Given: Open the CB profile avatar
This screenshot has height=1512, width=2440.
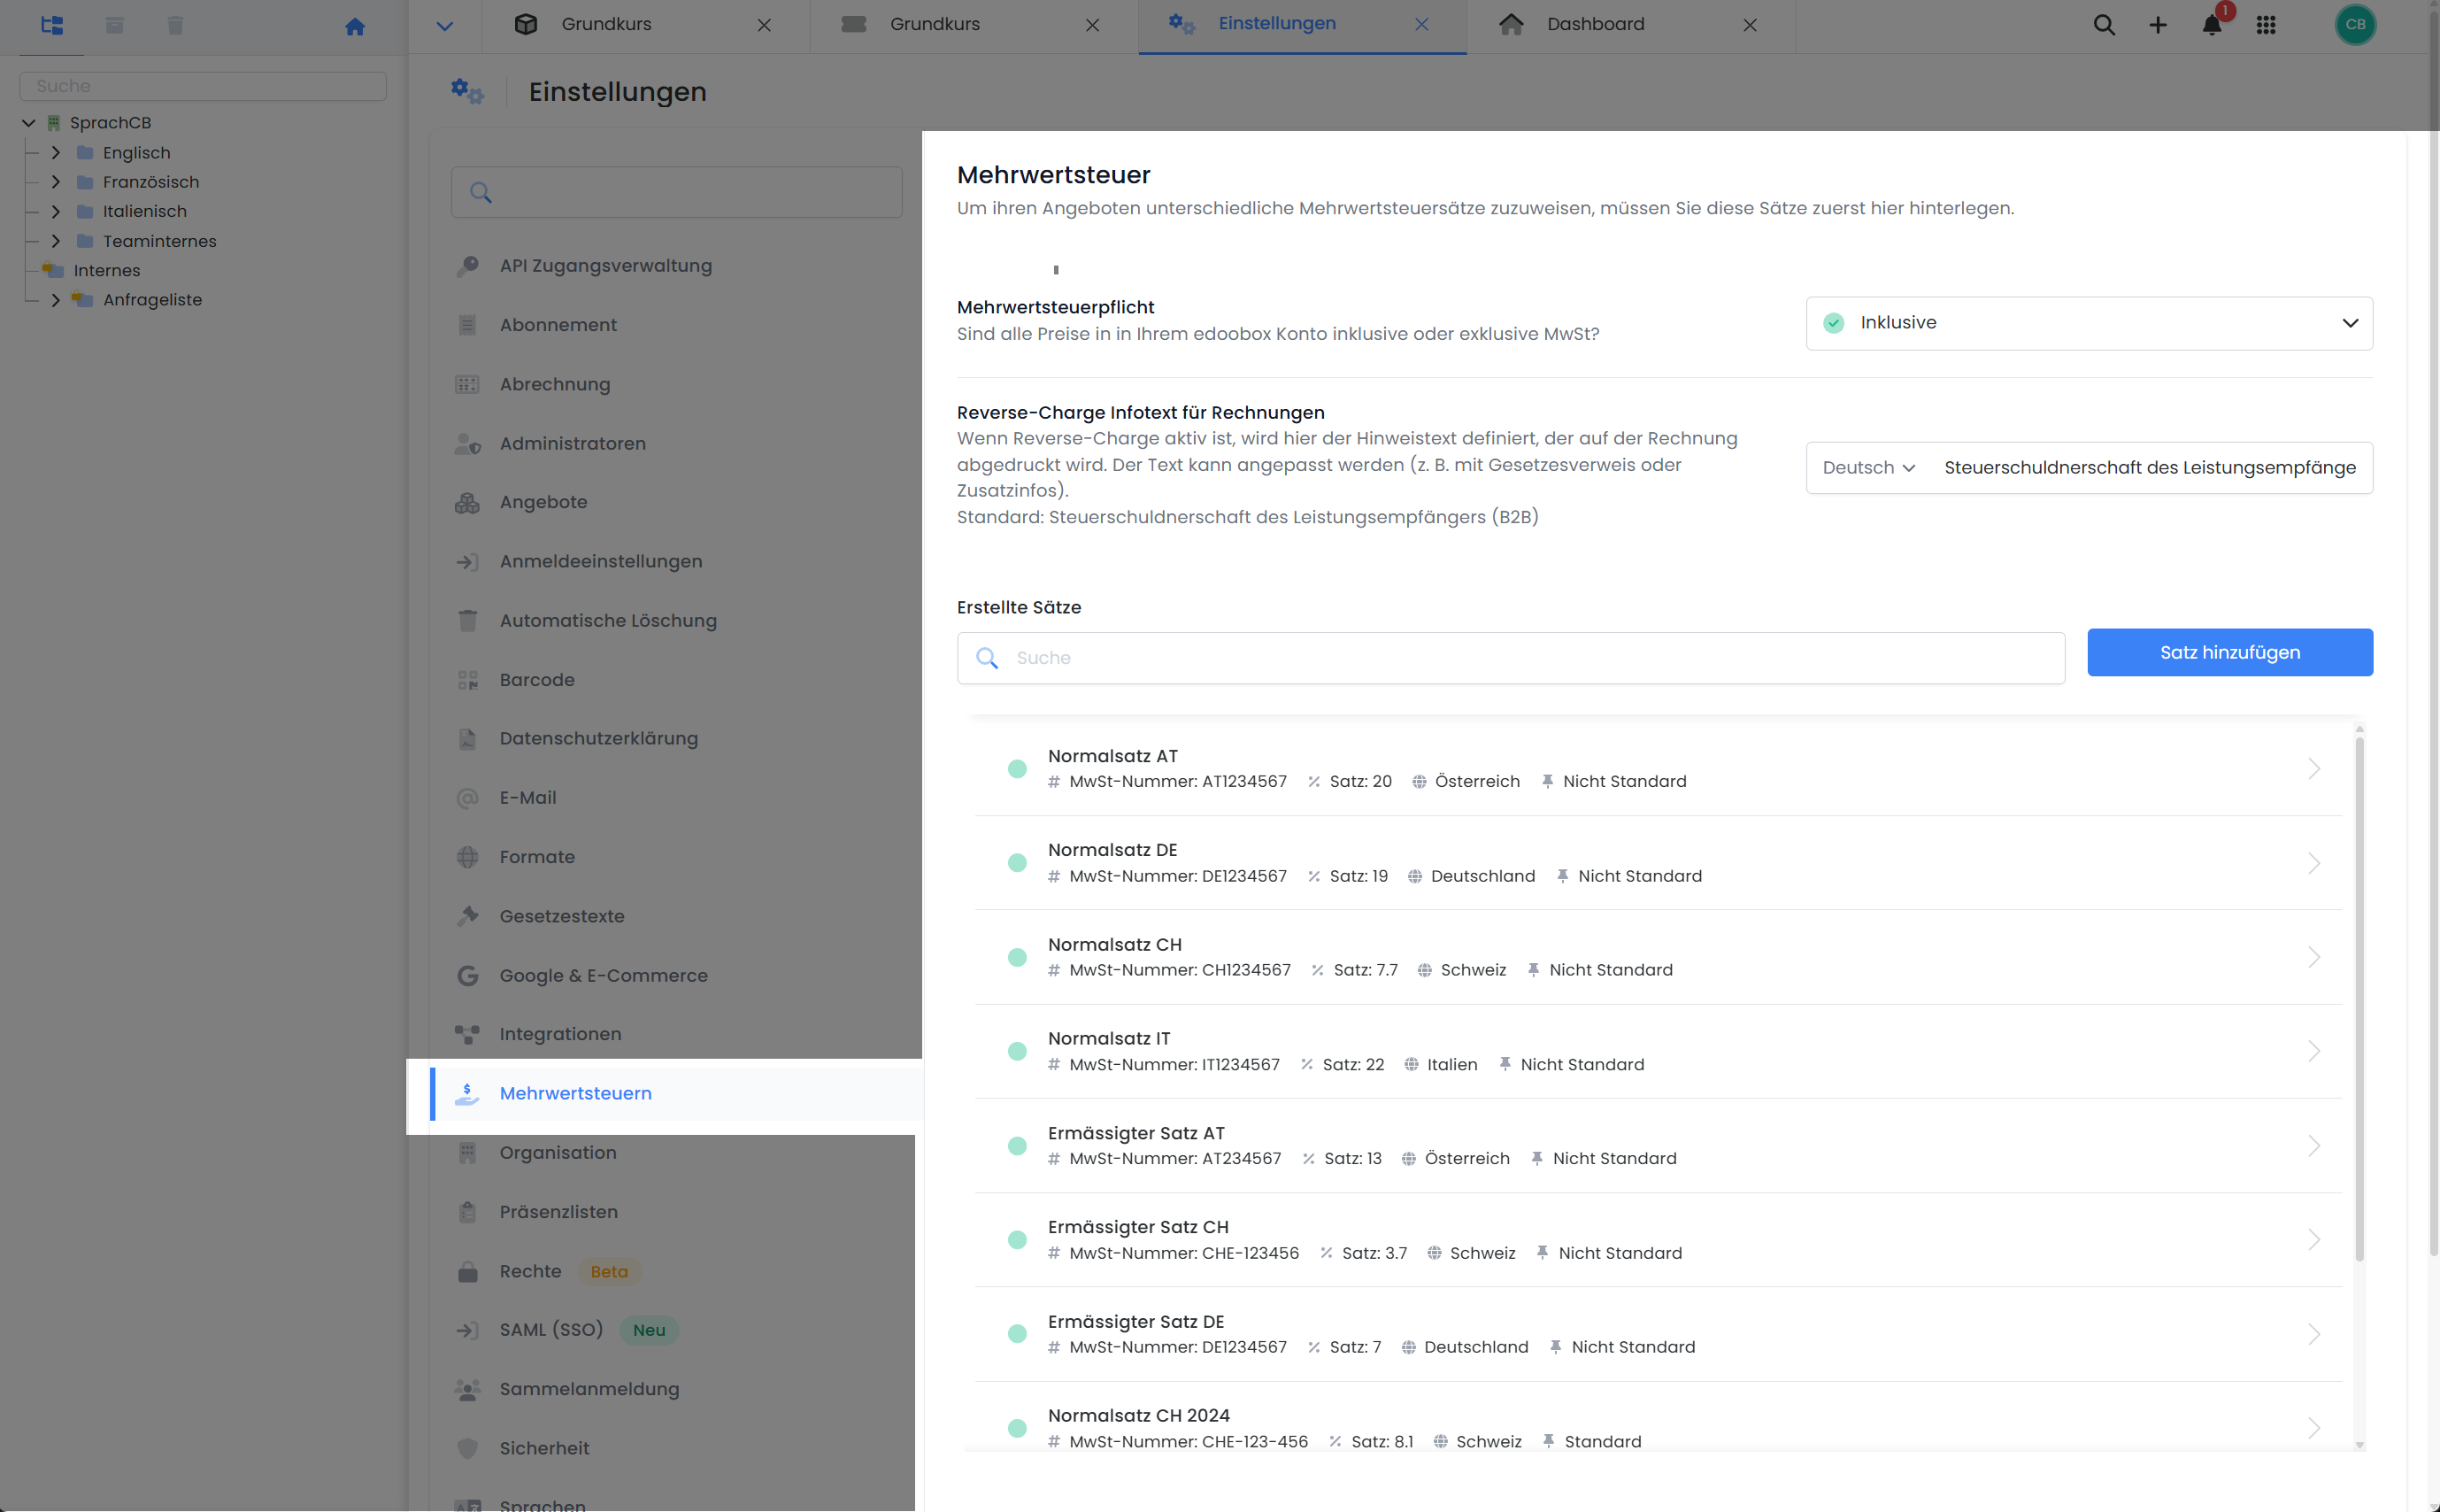Looking at the screenshot, I should (x=2356, y=25).
